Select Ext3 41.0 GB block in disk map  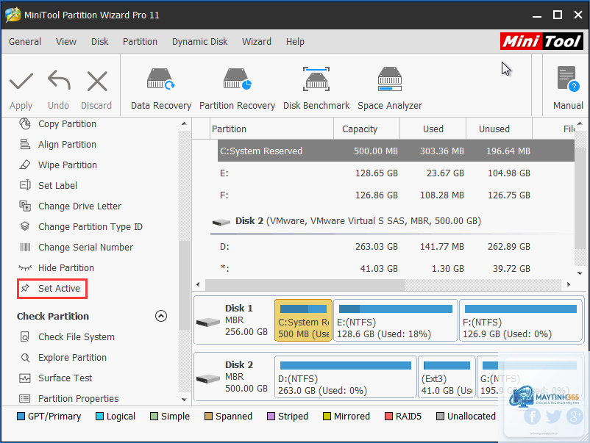[x=447, y=376]
